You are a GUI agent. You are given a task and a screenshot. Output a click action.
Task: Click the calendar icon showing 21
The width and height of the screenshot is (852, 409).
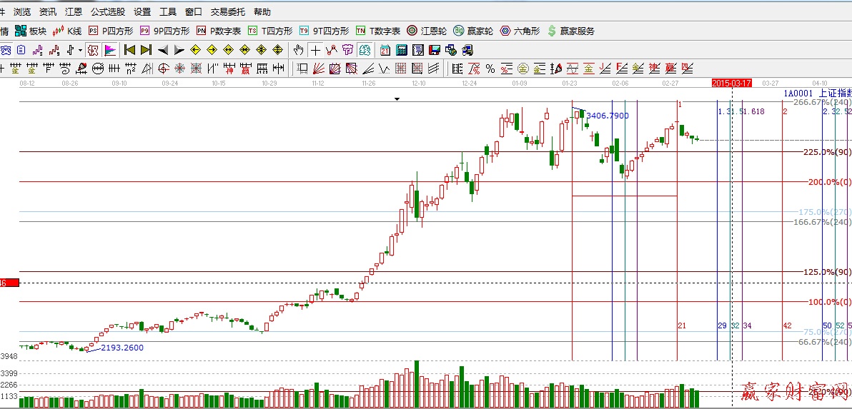click(385, 50)
